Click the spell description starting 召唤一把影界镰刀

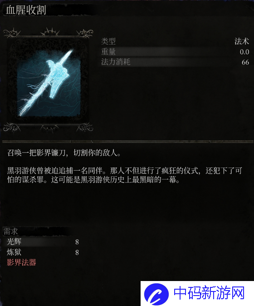(x=64, y=153)
